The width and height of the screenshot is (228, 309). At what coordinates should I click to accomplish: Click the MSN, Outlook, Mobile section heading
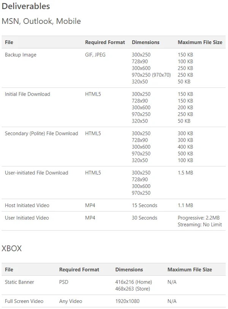[x=41, y=21]
